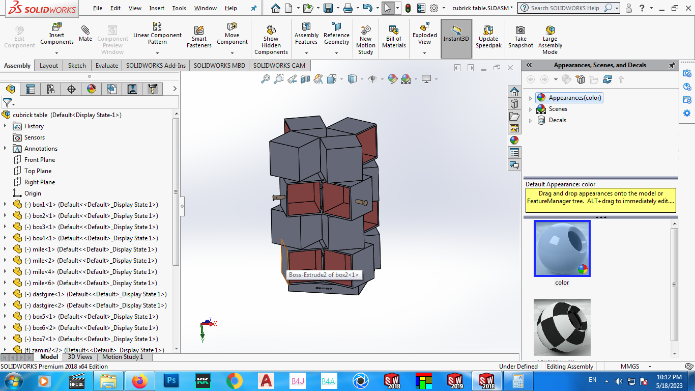Viewport: 695px width, 391px height.
Task: Select the Bill of Materials icon
Action: click(394, 37)
